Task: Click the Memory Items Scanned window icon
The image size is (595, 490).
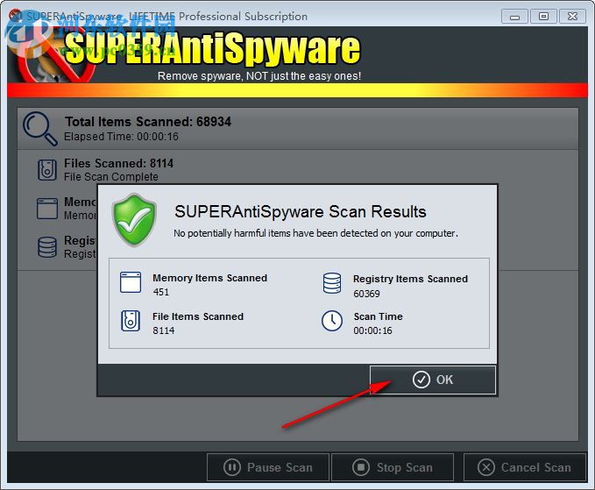Action: [x=131, y=282]
